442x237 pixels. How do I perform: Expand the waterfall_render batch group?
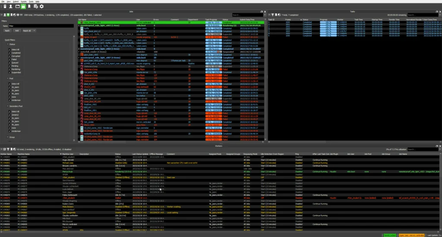[x=79, y=52]
